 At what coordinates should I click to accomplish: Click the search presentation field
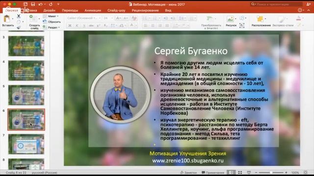(x=276, y=4)
